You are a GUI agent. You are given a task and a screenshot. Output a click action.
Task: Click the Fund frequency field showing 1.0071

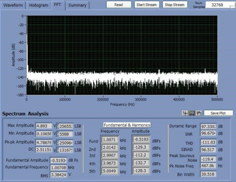(110, 140)
